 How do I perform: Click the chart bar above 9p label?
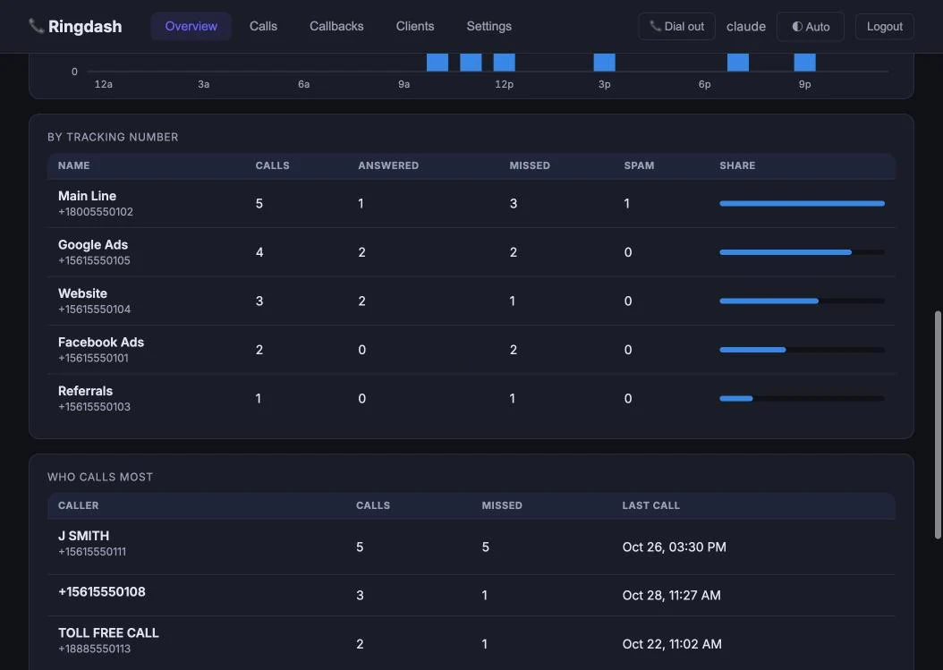tap(804, 62)
